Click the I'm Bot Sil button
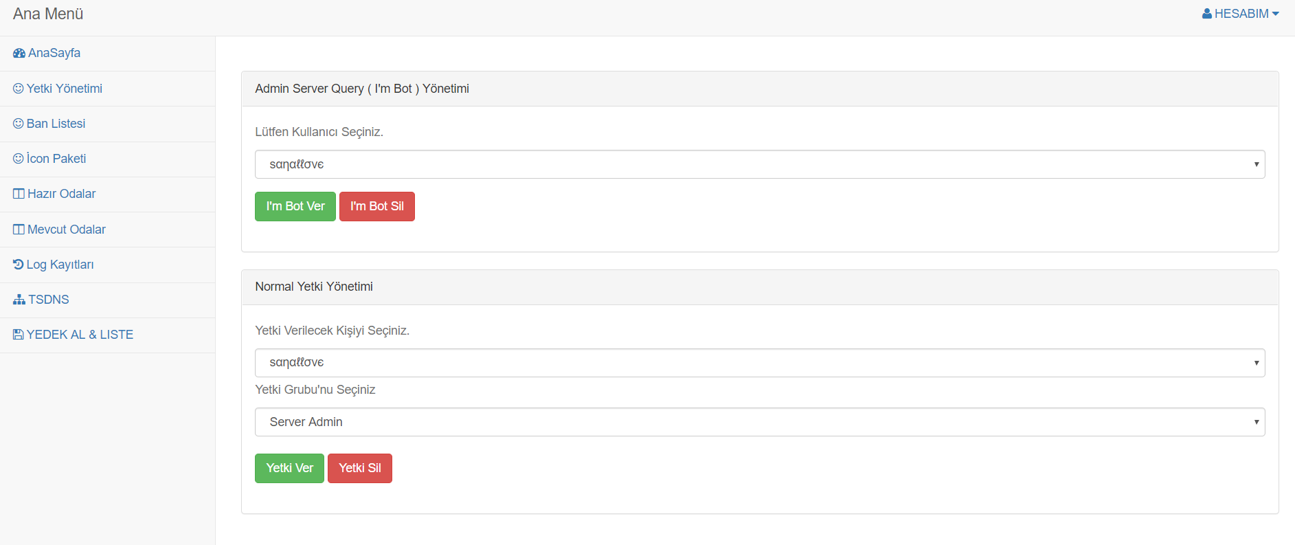The width and height of the screenshot is (1295, 545). pos(377,206)
